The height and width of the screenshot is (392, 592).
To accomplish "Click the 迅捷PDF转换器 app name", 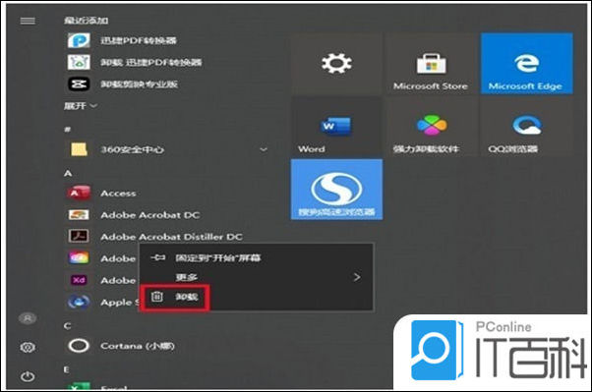I will pos(139,40).
